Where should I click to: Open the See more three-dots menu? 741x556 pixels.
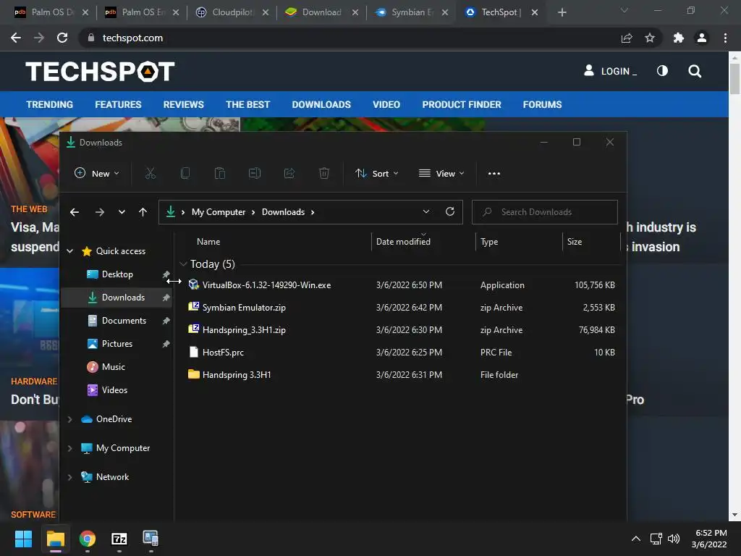tap(494, 174)
